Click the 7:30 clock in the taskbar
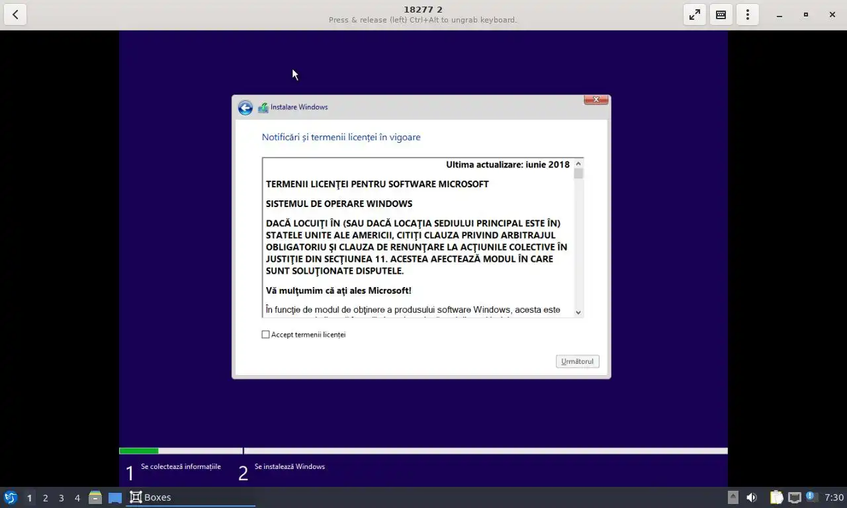The height and width of the screenshot is (508, 847). (834, 497)
